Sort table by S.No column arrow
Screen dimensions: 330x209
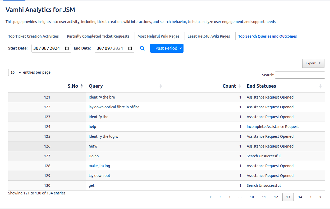tap(82, 86)
